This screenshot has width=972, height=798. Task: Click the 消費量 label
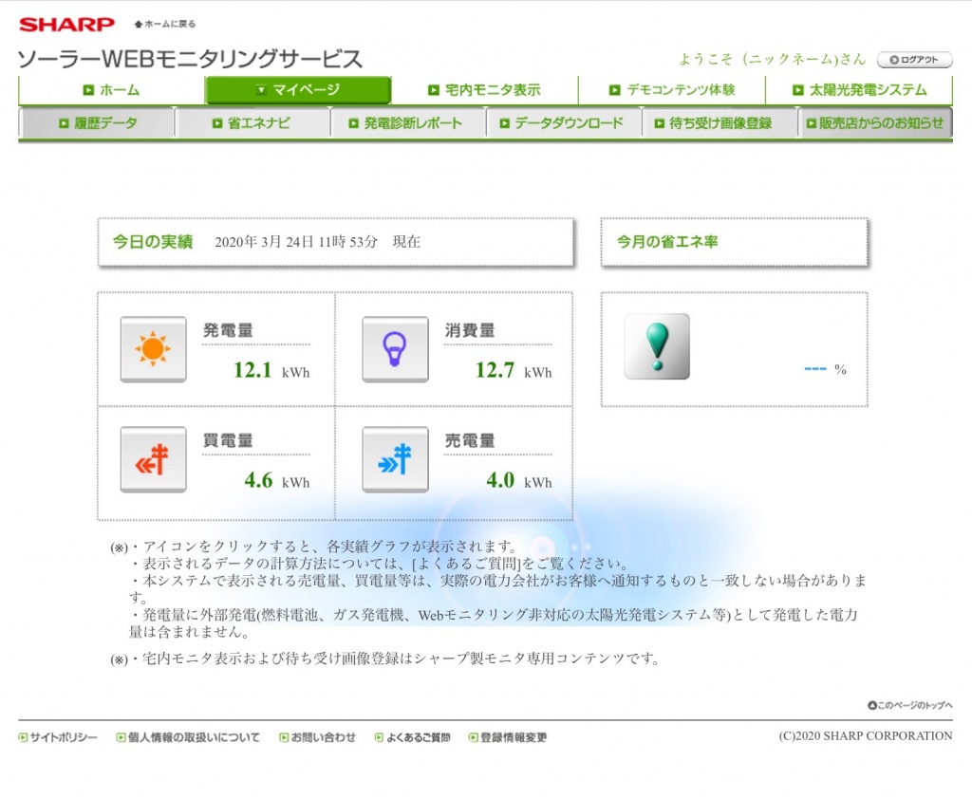pyautogui.click(x=470, y=330)
